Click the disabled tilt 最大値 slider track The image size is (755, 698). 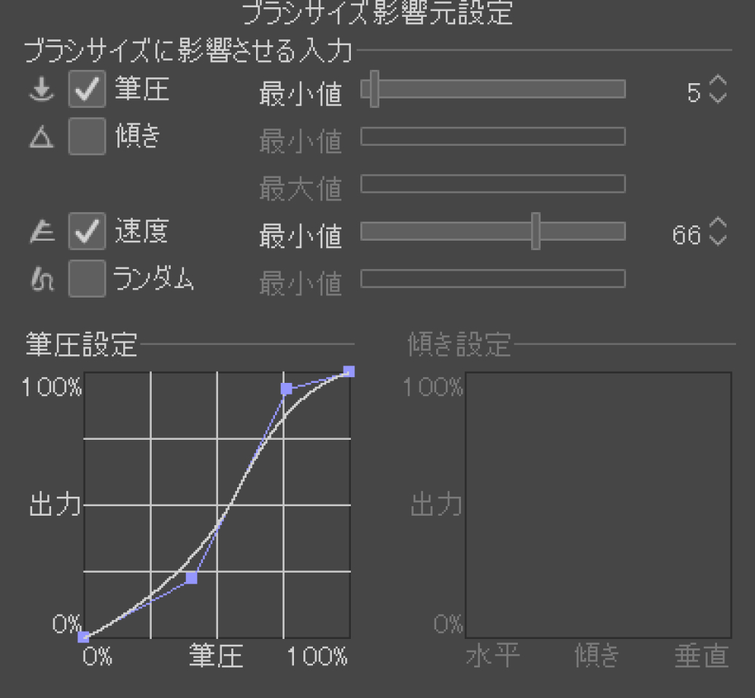coord(492,184)
